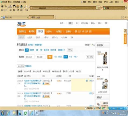Switch to the first browser tab

(x=15, y=17)
